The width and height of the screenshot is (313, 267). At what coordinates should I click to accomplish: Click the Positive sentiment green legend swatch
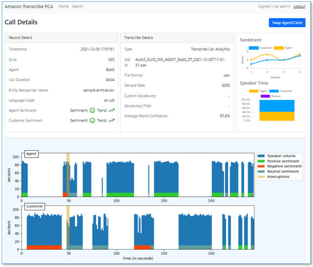coord(261,161)
